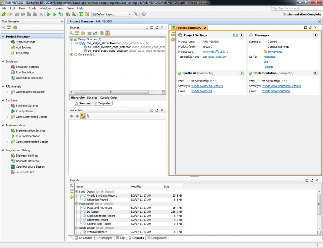Open Vivado Synthesis Defaults strategy link
The width and height of the screenshot is (323, 248).
click(207, 86)
